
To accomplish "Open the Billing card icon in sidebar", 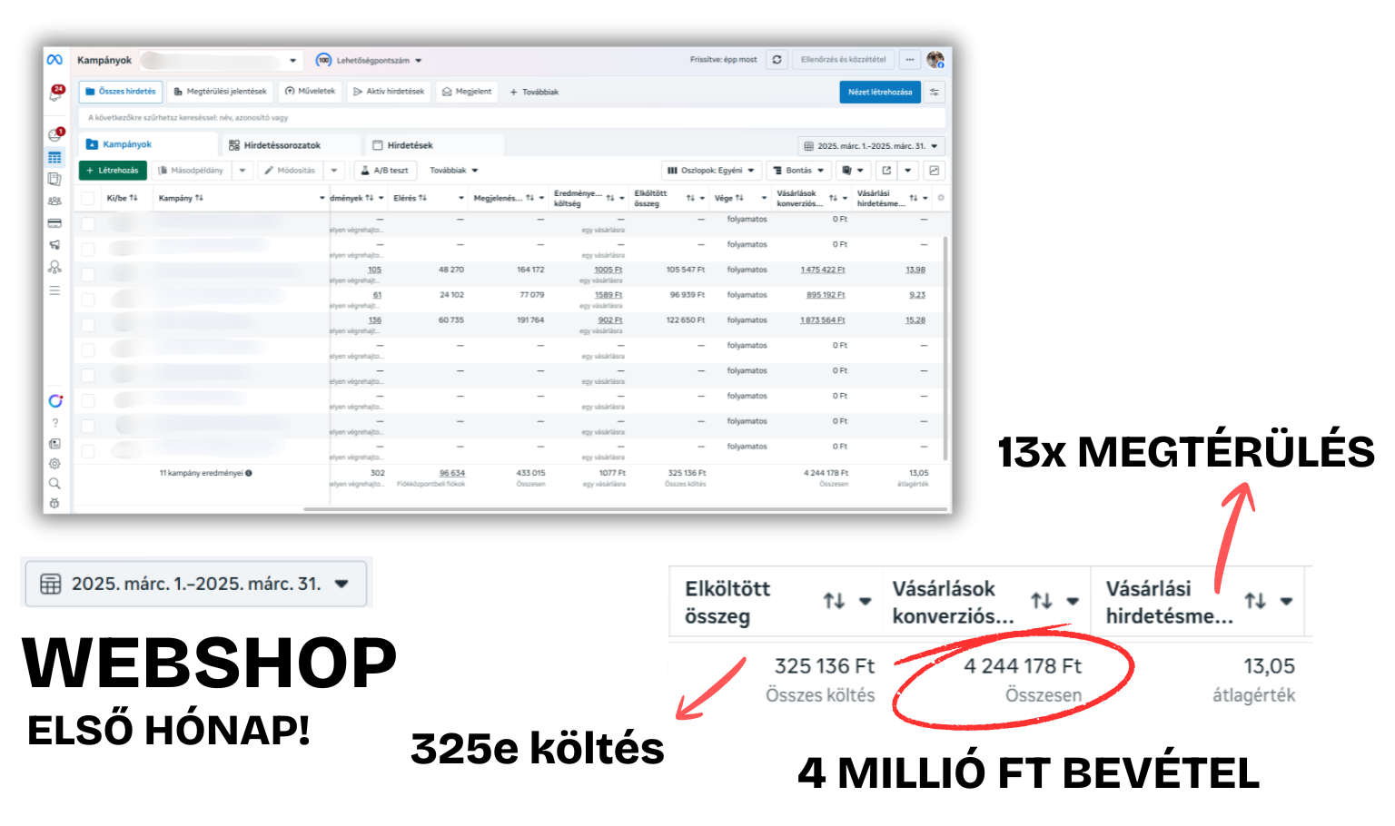I will click(54, 223).
